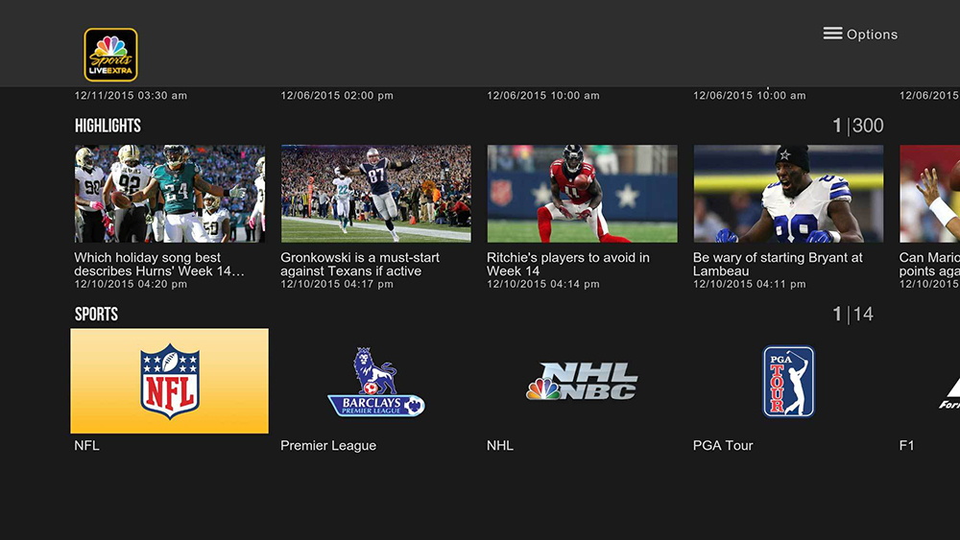The width and height of the screenshot is (960, 540).
Task: Play the Bryant at Lambeau highlight thumbnail
Action: pyautogui.click(x=788, y=193)
